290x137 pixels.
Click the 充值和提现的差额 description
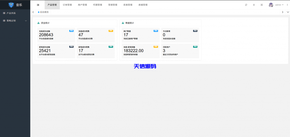coord(131,55)
